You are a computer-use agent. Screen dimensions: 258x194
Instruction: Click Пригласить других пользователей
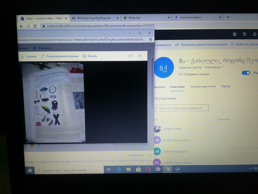tap(201, 45)
